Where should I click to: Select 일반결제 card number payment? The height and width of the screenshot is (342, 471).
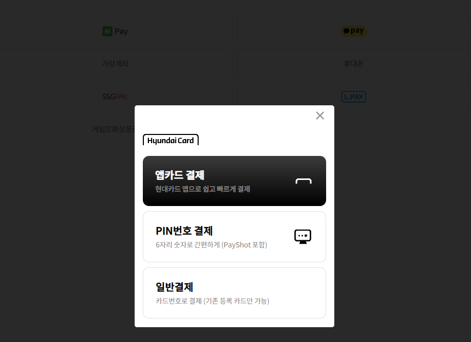(x=234, y=293)
